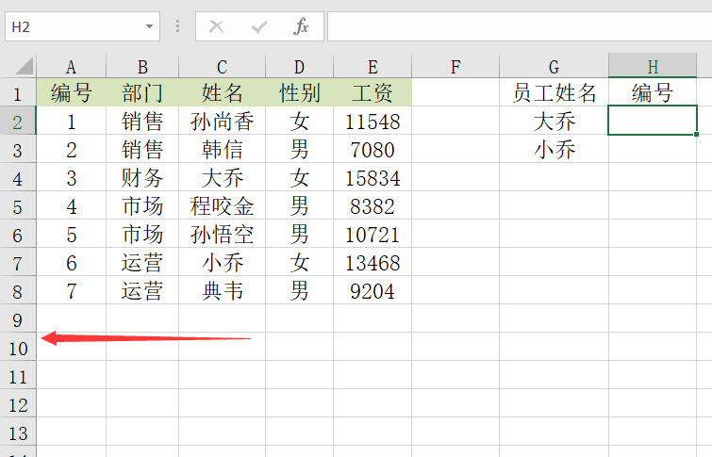Click the 性别 header cell
The width and height of the screenshot is (712, 457).
pyautogui.click(x=299, y=92)
